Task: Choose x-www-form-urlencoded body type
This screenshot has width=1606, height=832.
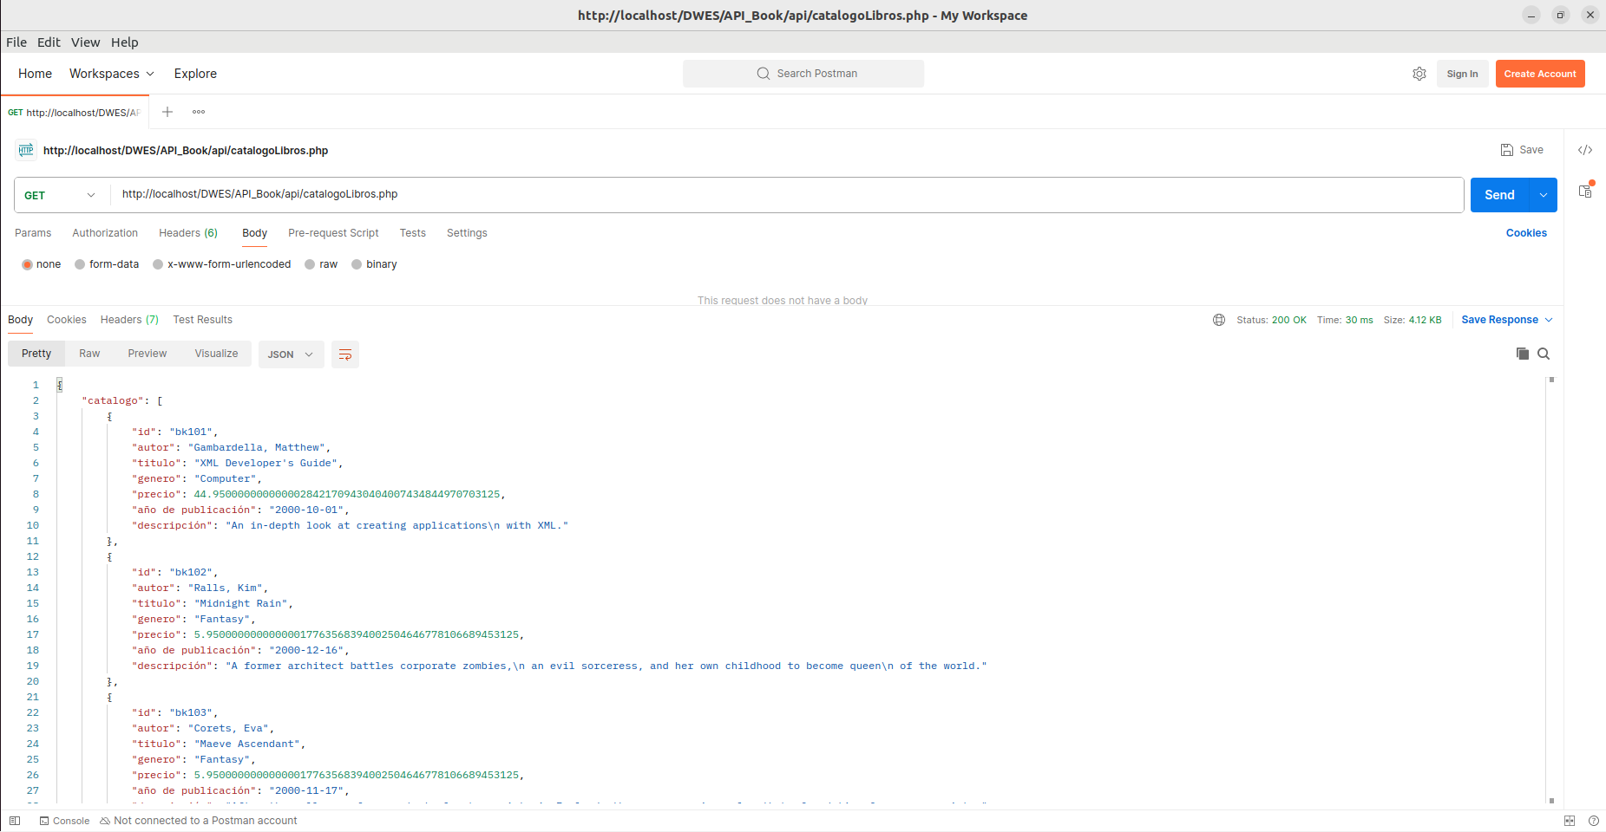Action: pos(158,264)
